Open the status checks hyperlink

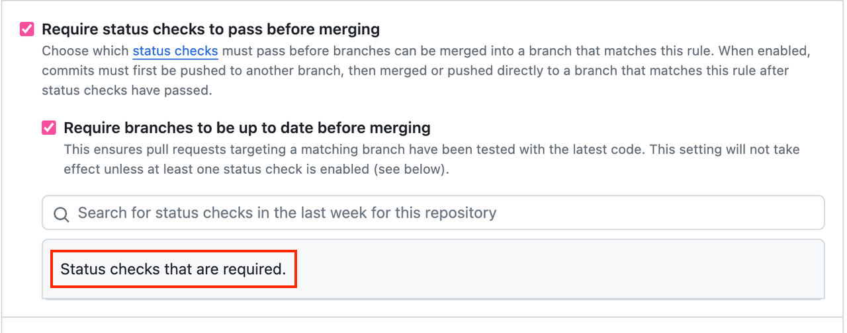pos(175,51)
